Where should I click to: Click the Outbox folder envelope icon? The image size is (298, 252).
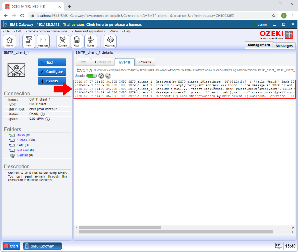[12, 140]
